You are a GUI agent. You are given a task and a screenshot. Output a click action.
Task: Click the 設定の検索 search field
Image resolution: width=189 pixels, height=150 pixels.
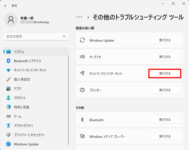click(36, 37)
